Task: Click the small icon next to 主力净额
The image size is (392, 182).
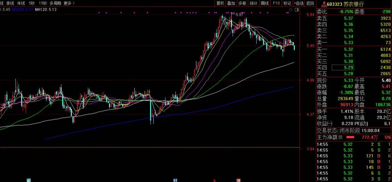Action: pos(340,137)
